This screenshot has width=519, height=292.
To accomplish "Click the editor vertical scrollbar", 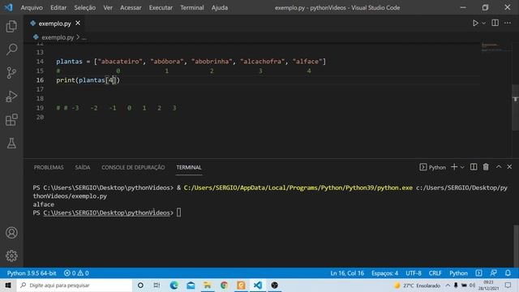I will tap(516, 108).
